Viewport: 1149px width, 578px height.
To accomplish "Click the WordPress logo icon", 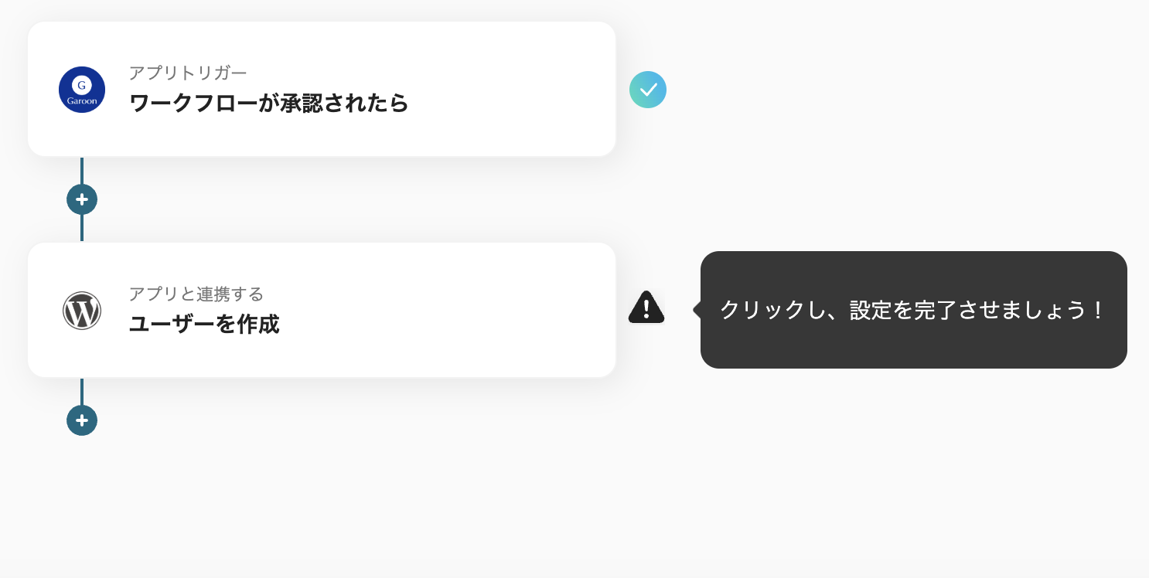I will point(82,311).
